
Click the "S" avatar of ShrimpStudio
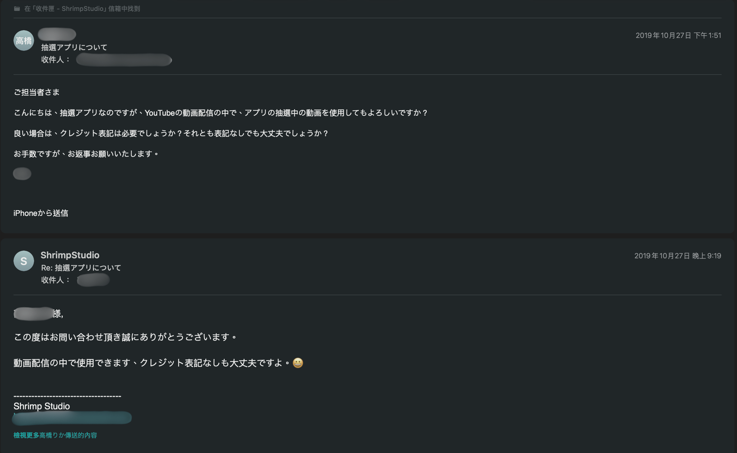[24, 261]
